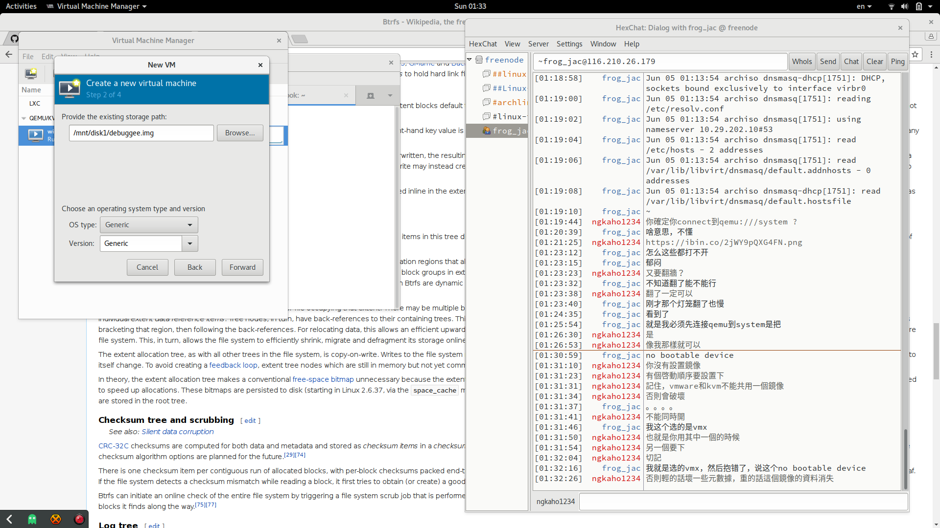940x528 pixels.
Task: Click the freenode server icon in HexChat
Action: 479,60
